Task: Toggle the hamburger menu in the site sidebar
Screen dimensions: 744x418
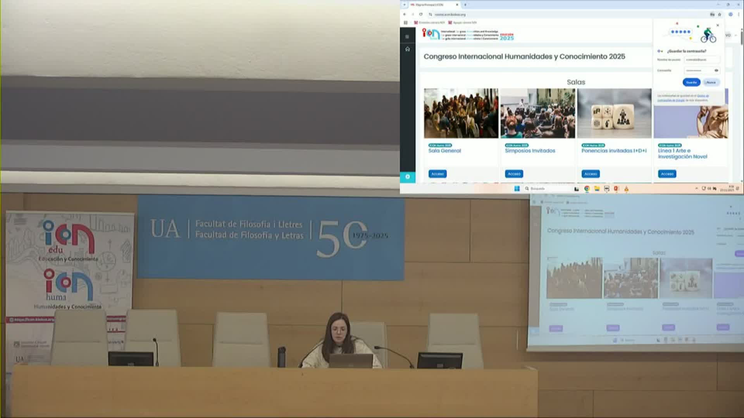Action: pyautogui.click(x=407, y=36)
